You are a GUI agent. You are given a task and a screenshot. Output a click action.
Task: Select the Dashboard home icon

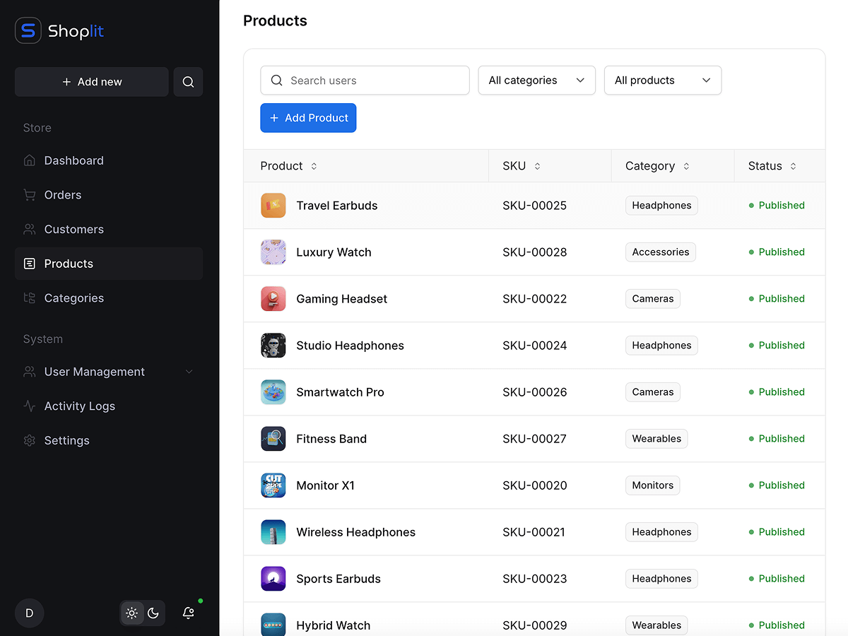(29, 160)
